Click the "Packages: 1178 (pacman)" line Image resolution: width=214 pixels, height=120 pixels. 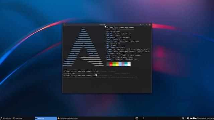click(118, 37)
